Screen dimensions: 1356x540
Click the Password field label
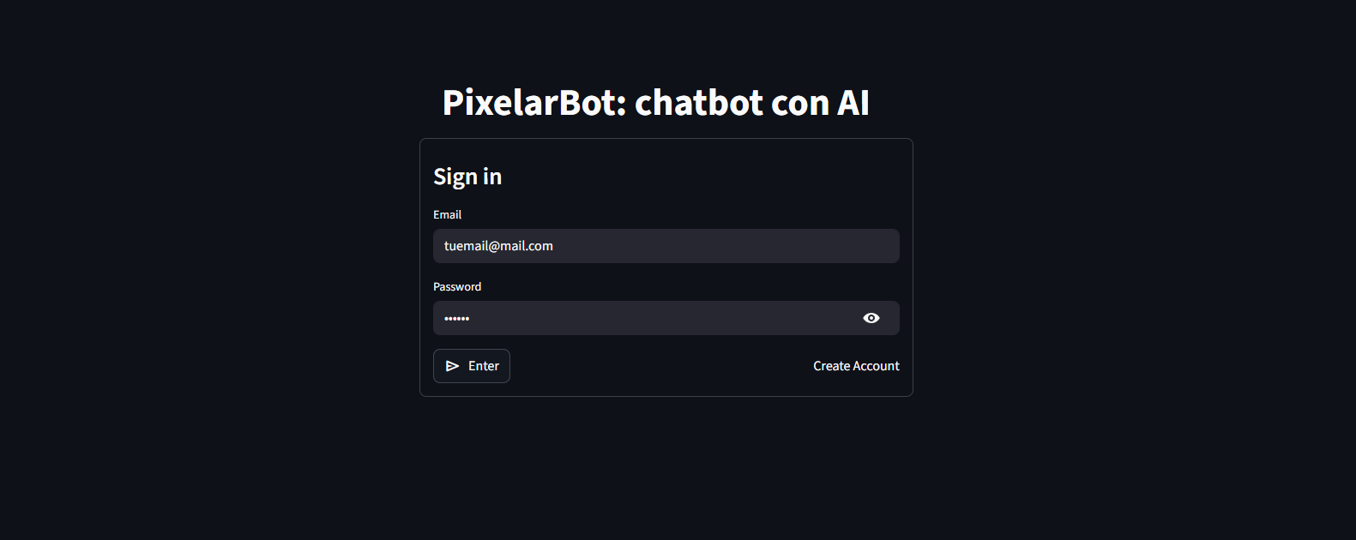click(457, 287)
